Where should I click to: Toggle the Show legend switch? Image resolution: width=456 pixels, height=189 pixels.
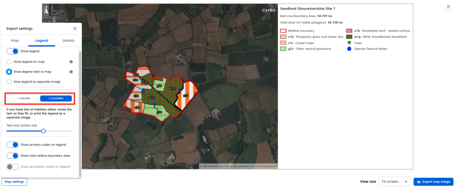pyautogui.click(x=12, y=51)
